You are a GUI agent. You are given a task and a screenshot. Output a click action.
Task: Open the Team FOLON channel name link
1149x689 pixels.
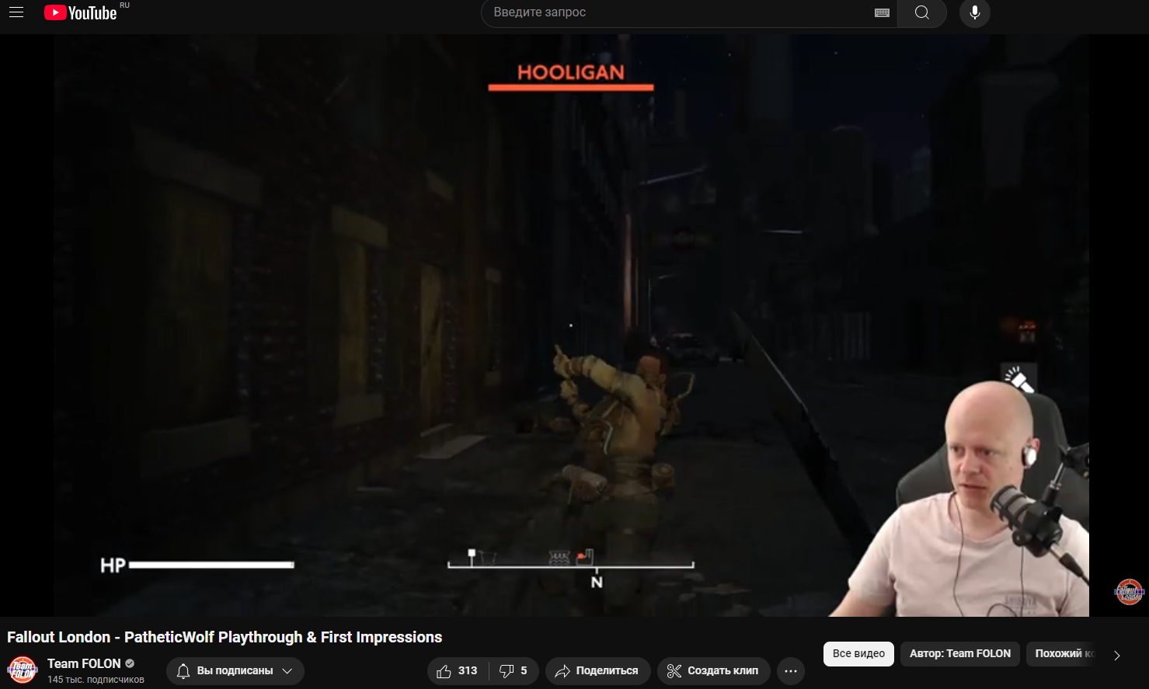tap(84, 663)
